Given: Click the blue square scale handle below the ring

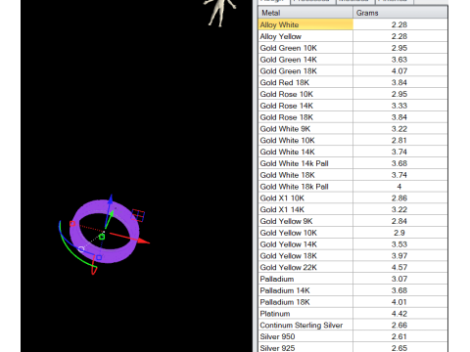Looking at the screenshot, I should [x=99, y=257].
